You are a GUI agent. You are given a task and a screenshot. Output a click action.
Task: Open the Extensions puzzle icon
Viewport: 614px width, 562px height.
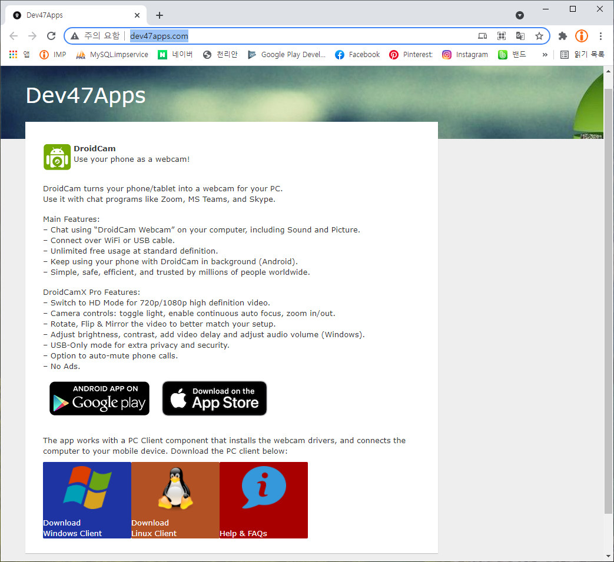click(x=563, y=36)
